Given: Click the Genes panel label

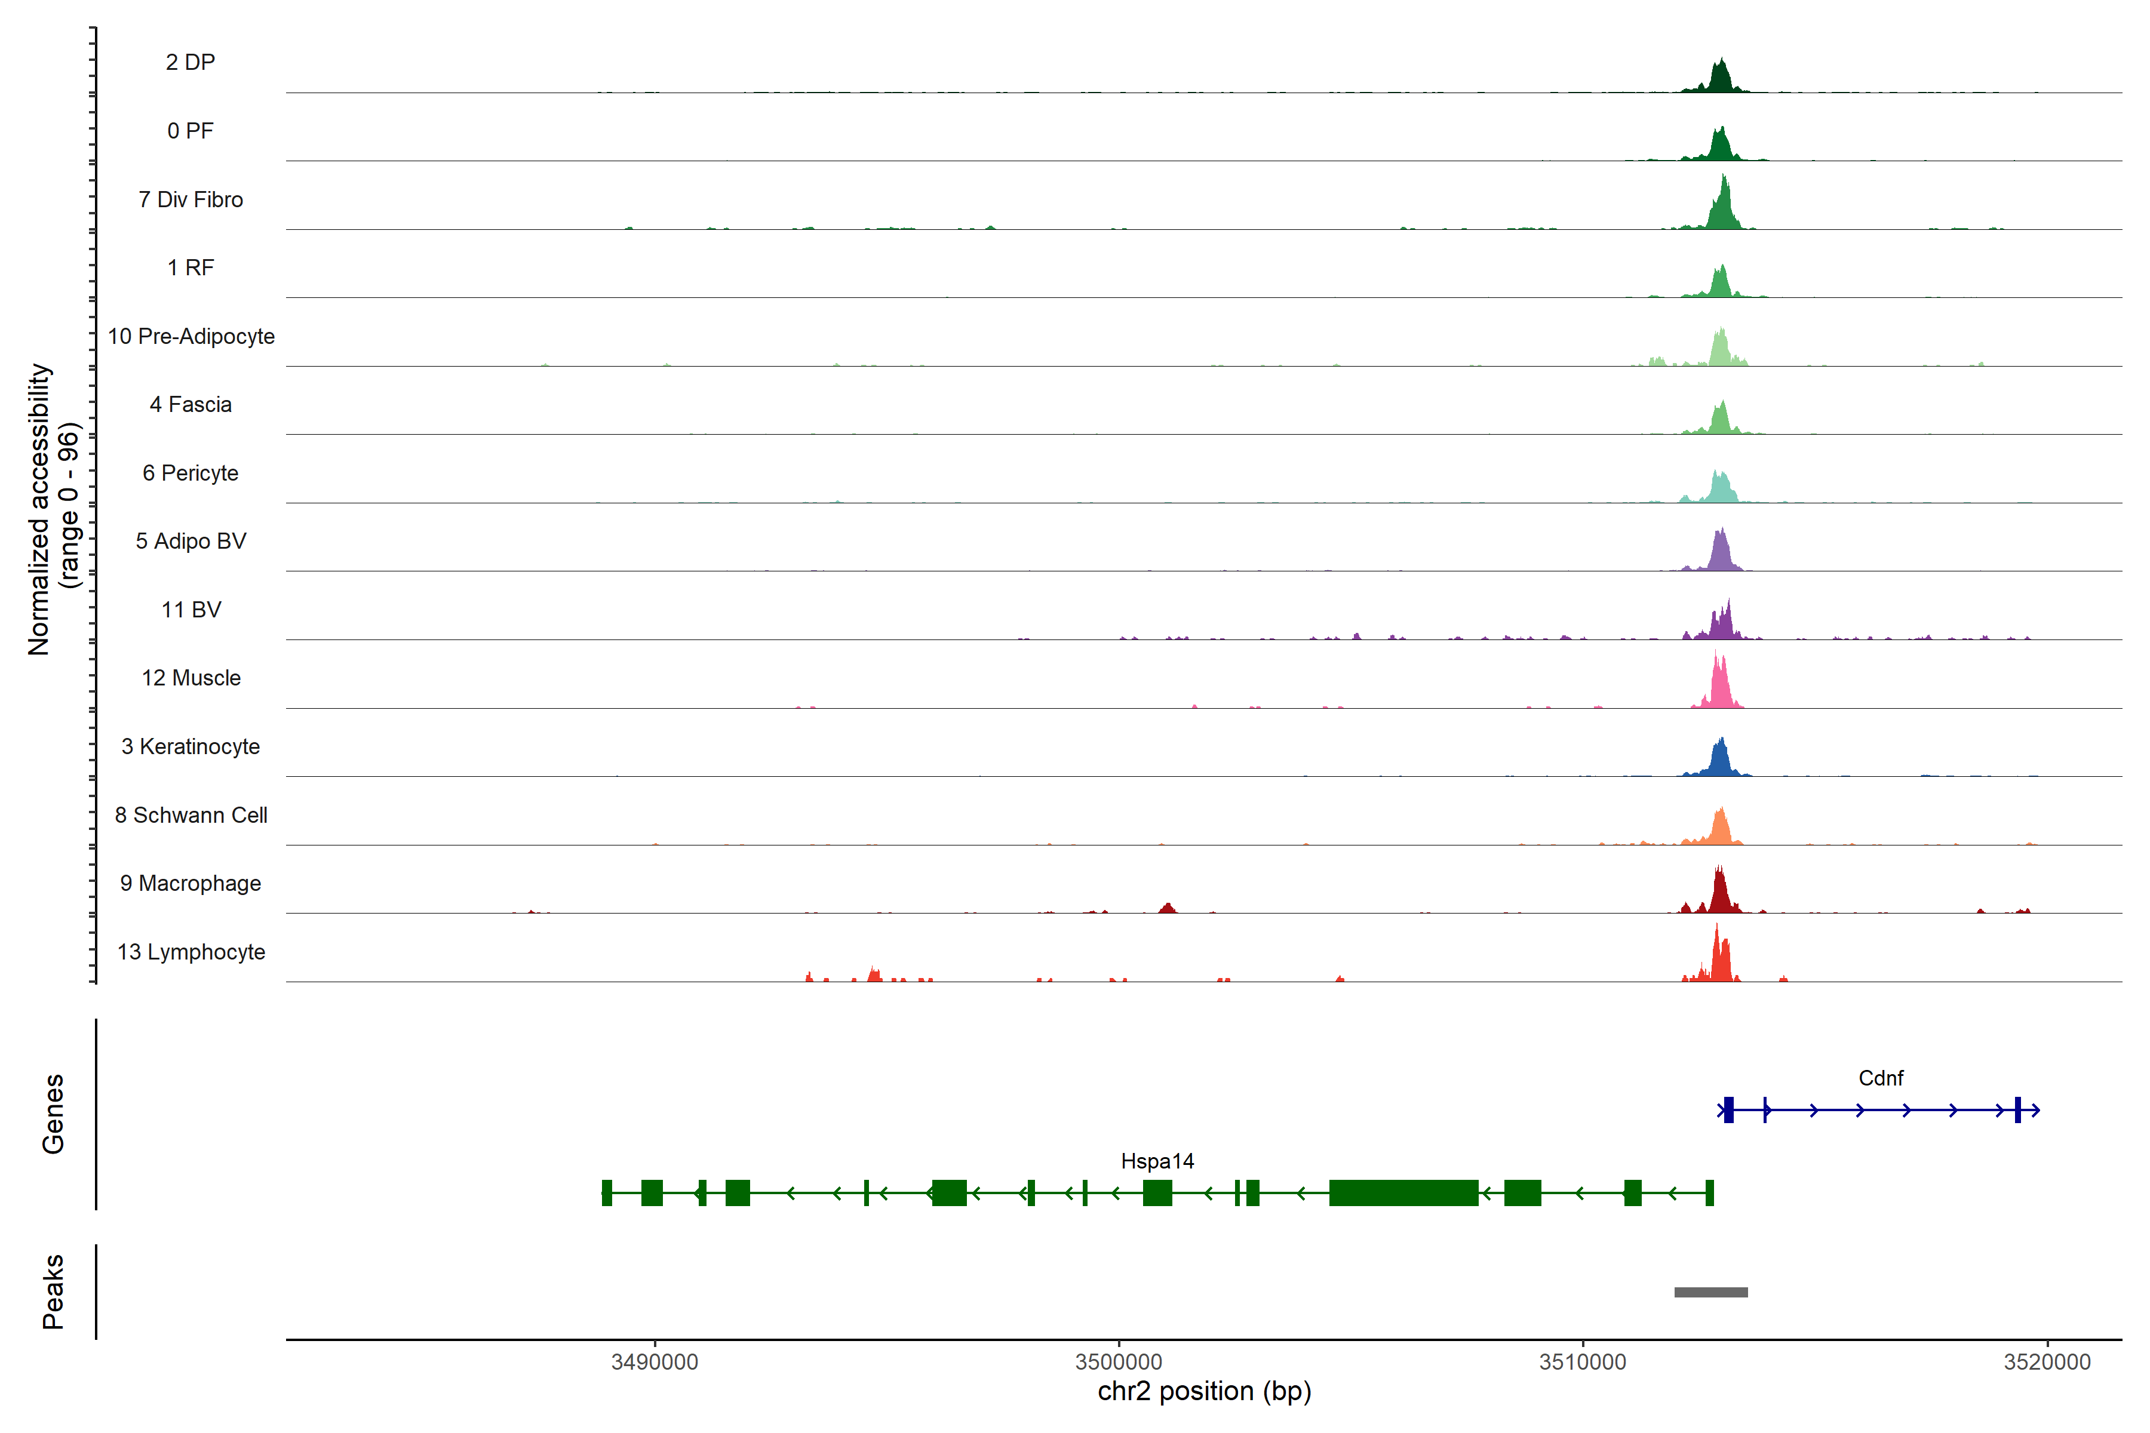Looking at the screenshot, I should tap(53, 1113).
